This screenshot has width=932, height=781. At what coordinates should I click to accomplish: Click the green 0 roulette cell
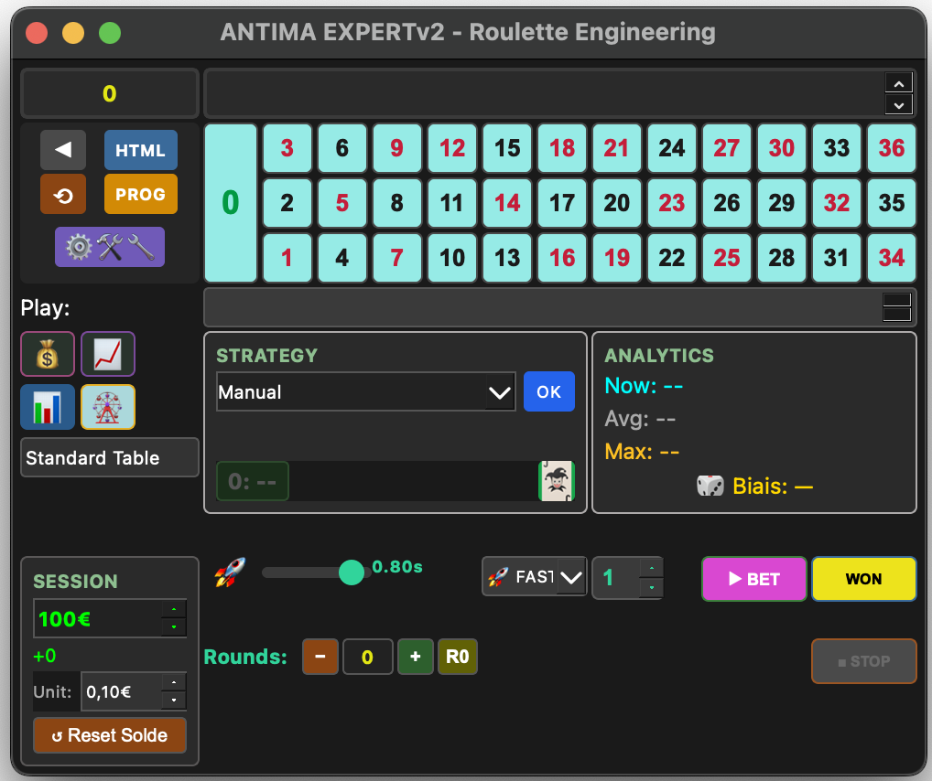(231, 202)
